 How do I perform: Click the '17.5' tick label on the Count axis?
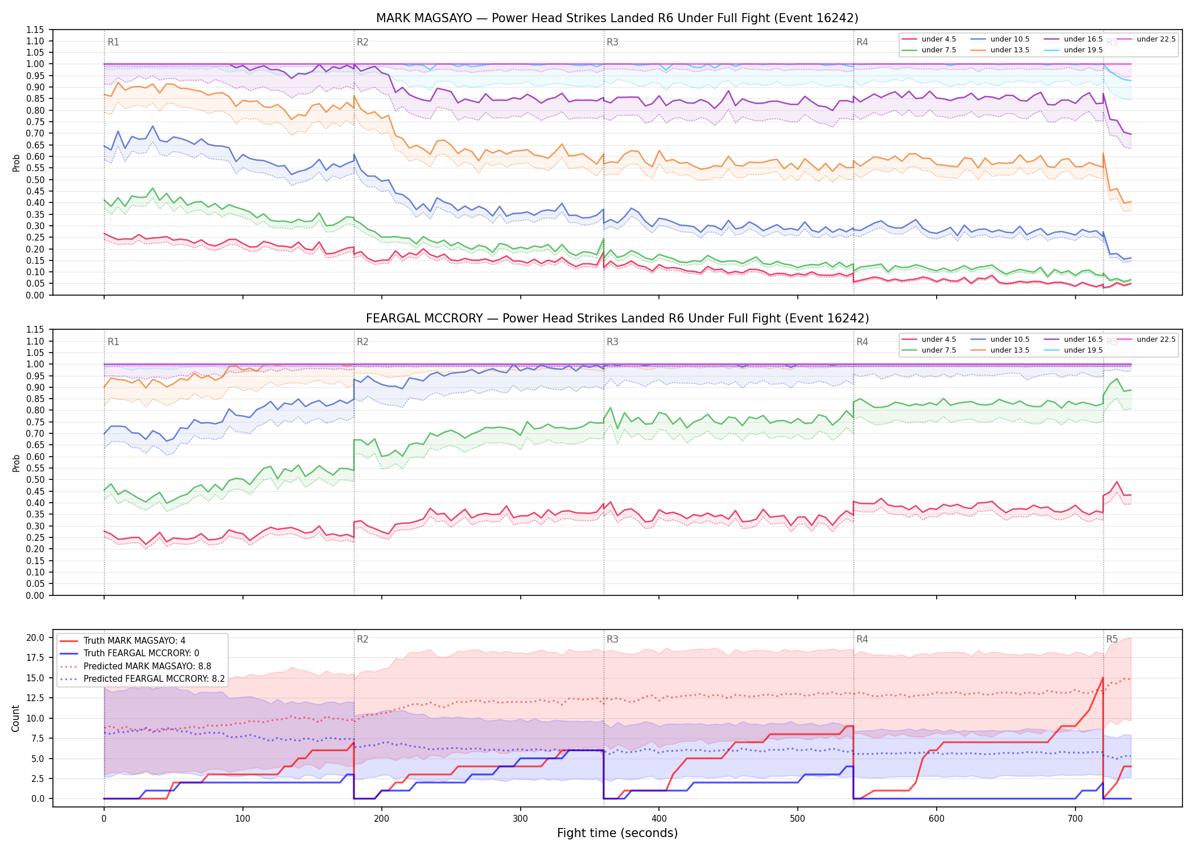(x=37, y=658)
